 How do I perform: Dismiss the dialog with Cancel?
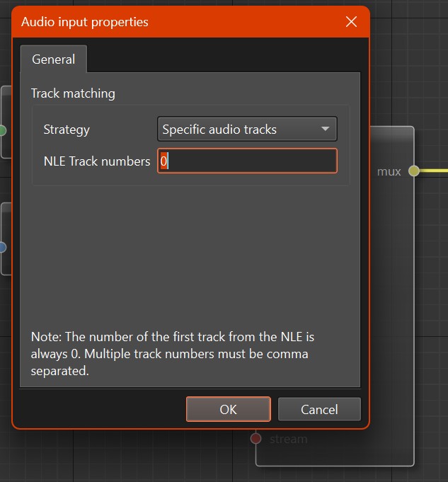click(x=319, y=409)
